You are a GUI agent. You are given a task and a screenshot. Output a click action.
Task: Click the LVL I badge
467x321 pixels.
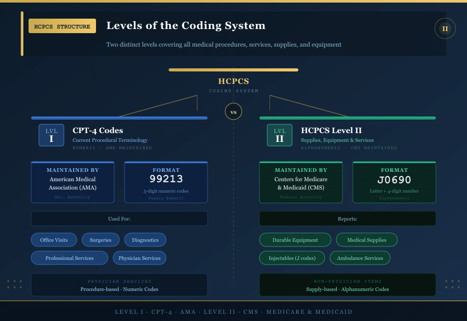(x=51, y=135)
